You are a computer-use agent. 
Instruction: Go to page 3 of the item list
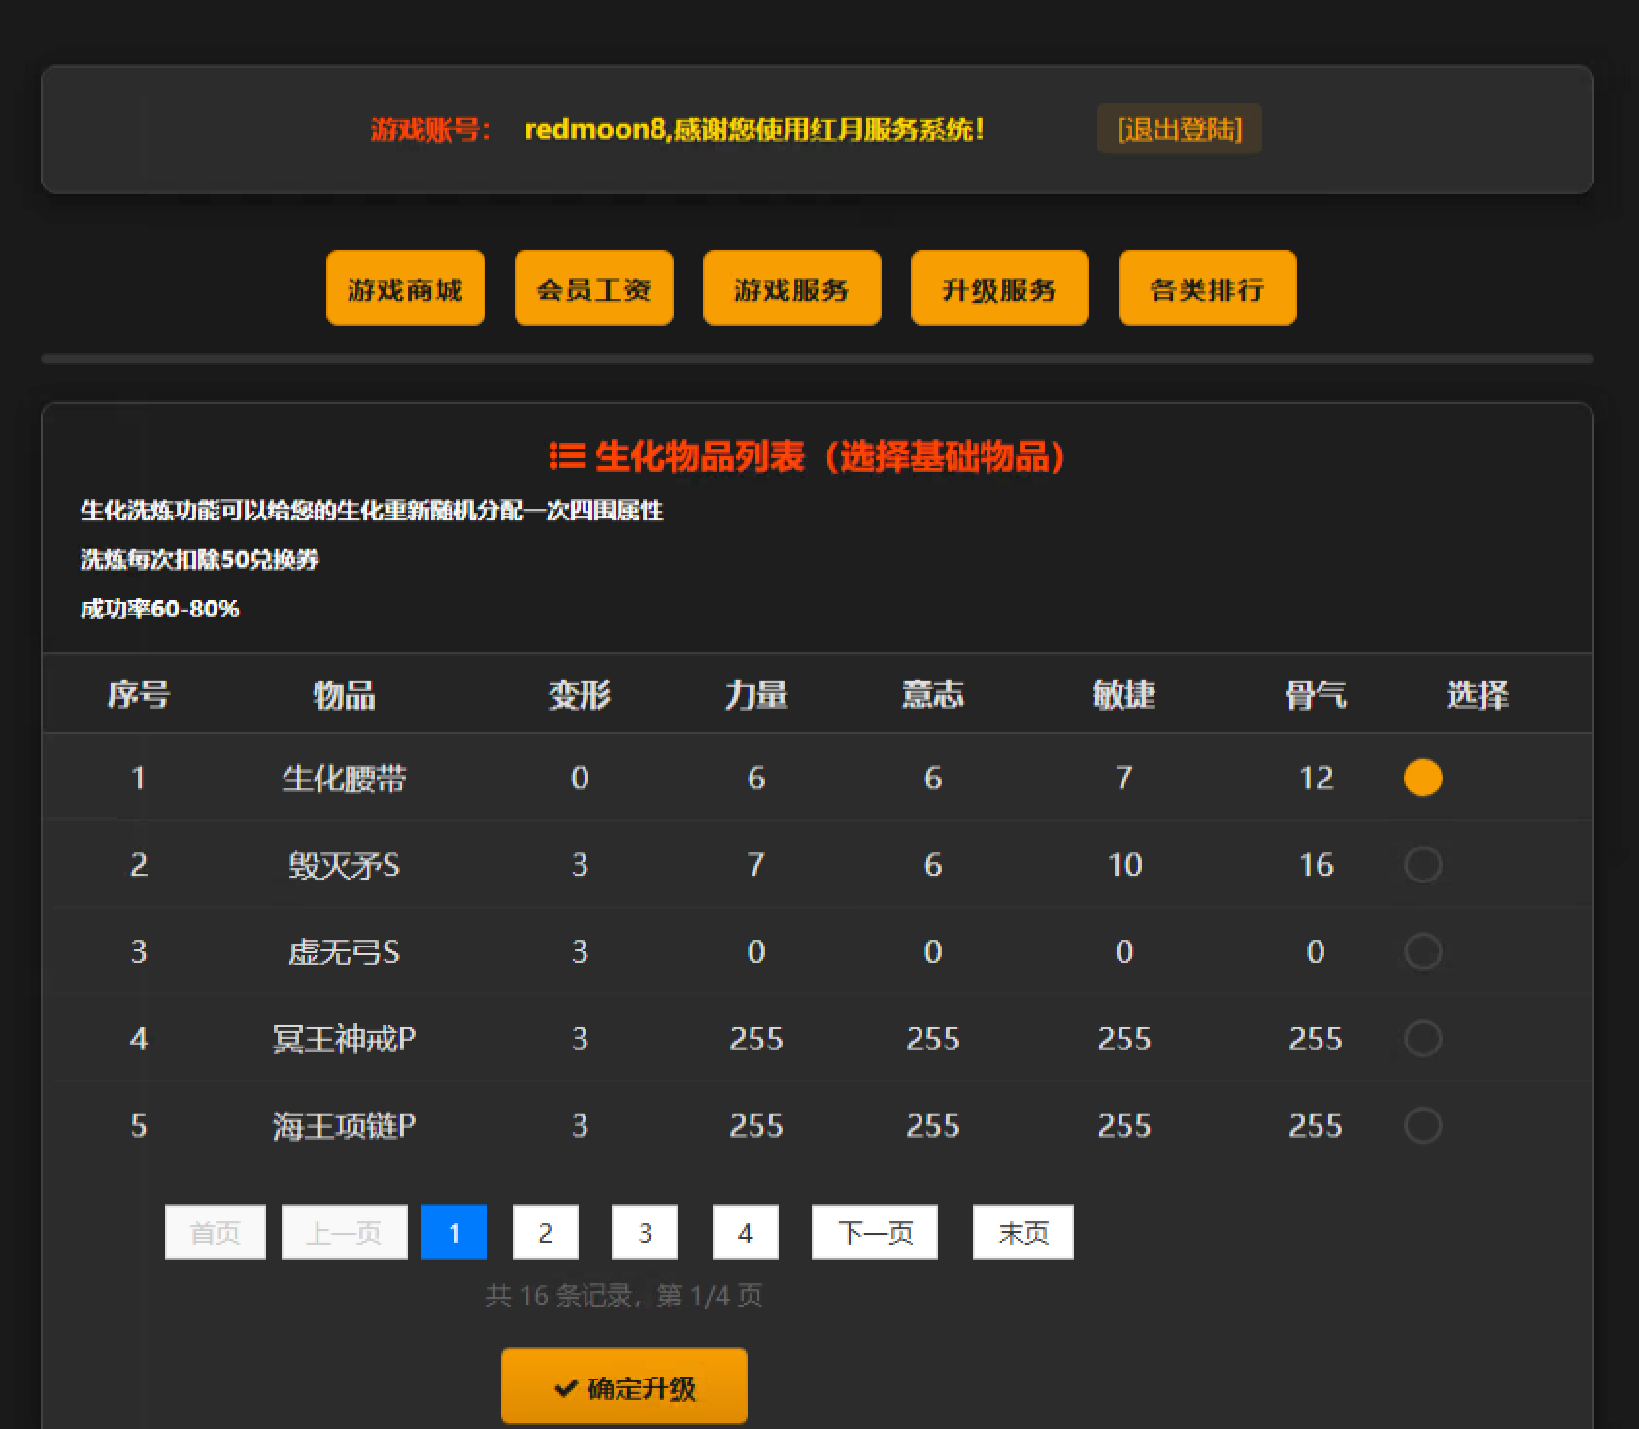[x=645, y=1231]
